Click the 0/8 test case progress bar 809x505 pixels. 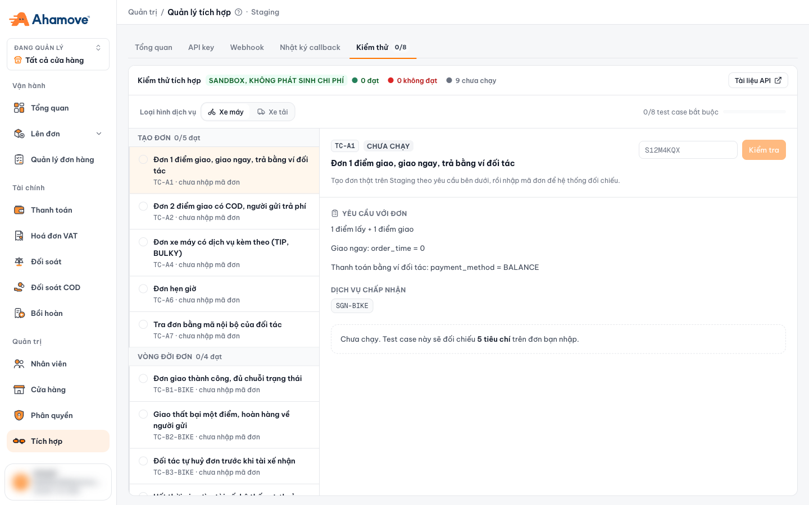(x=755, y=112)
